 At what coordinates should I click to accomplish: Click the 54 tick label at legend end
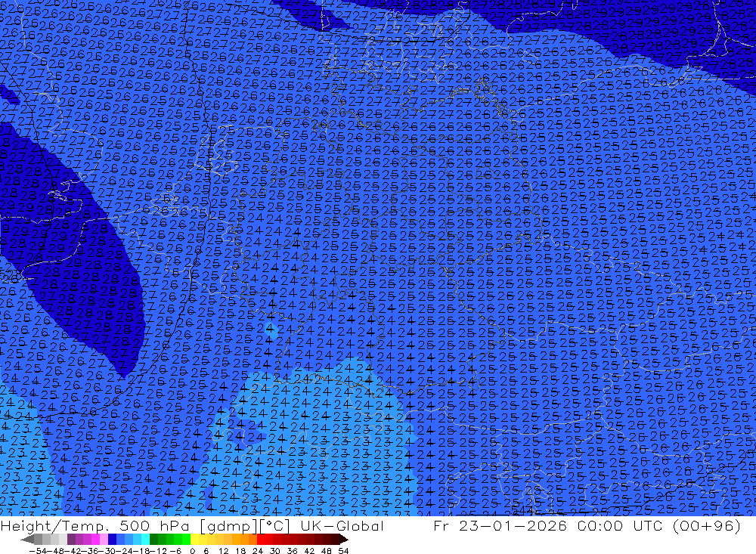click(x=342, y=551)
